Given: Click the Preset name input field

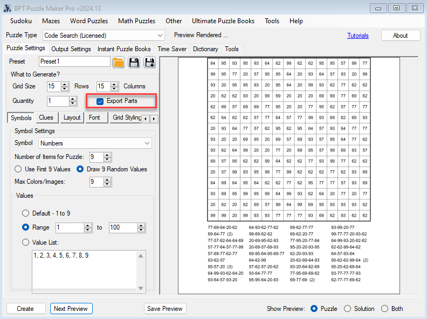Looking at the screenshot, I should (74, 62).
